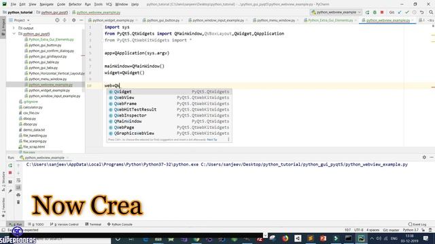Viewport: 435px width, 244px height.
Task: Switch to python_gui_button.py editor tab
Action: [x=163, y=20]
